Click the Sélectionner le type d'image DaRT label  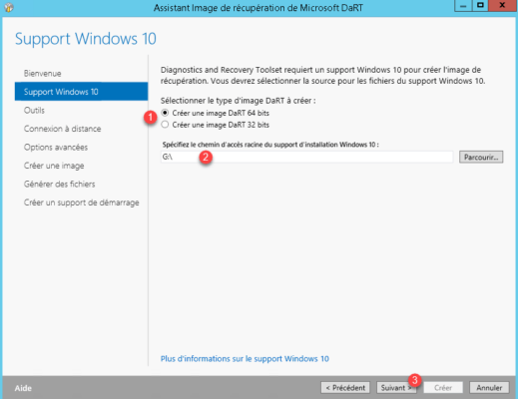pos(238,101)
